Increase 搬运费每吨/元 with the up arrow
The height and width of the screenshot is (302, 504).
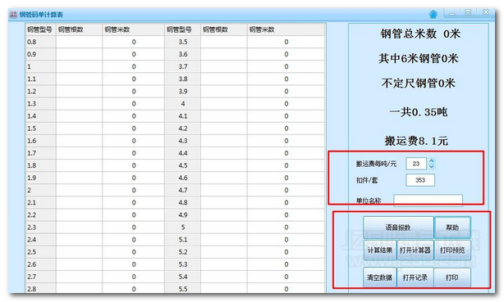tap(432, 161)
